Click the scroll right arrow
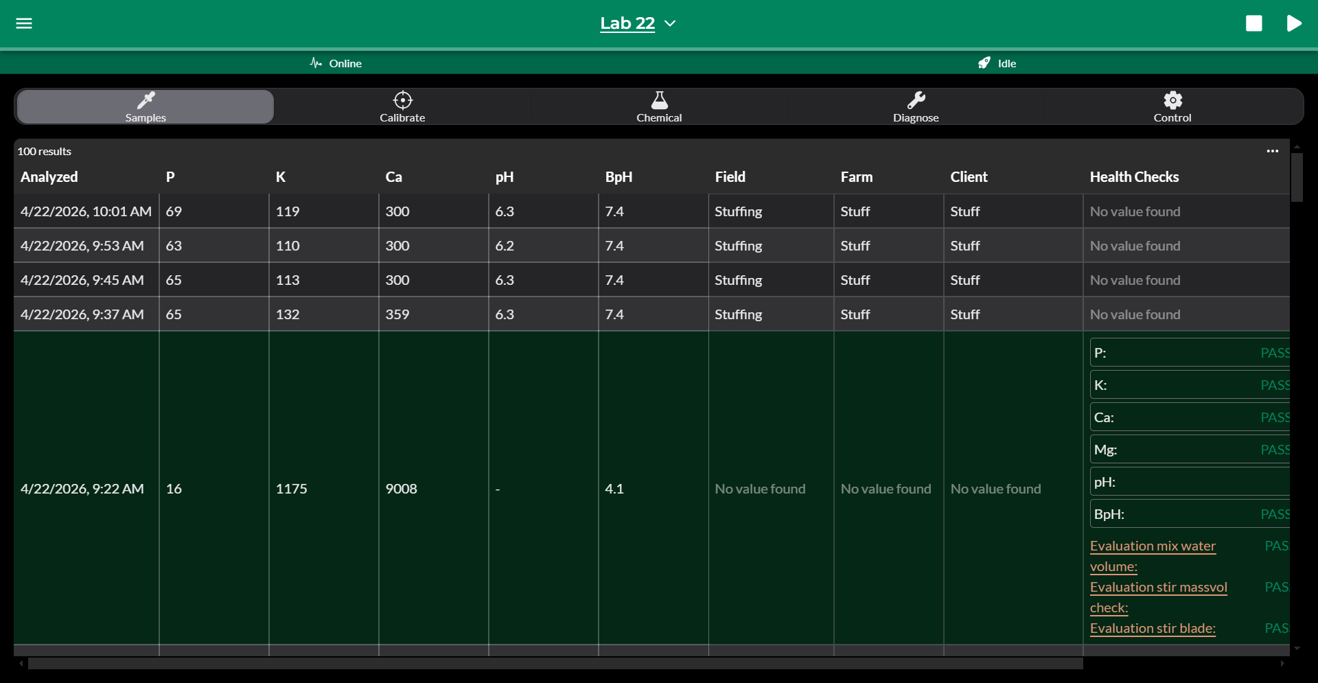Image resolution: width=1318 pixels, height=683 pixels. click(x=1282, y=664)
